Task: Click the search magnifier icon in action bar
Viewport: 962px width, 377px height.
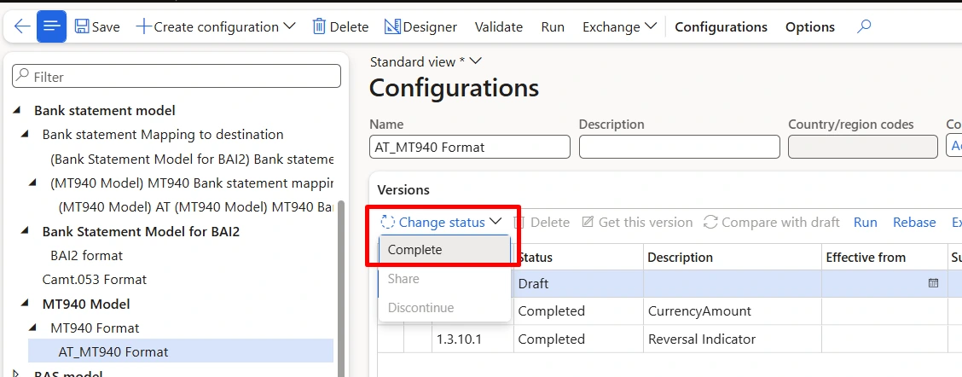Action: 864,26
